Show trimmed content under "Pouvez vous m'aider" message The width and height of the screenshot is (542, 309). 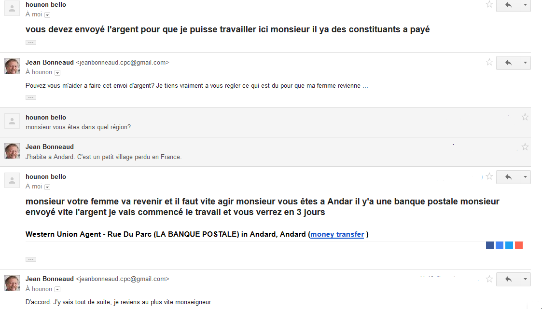(x=31, y=97)
